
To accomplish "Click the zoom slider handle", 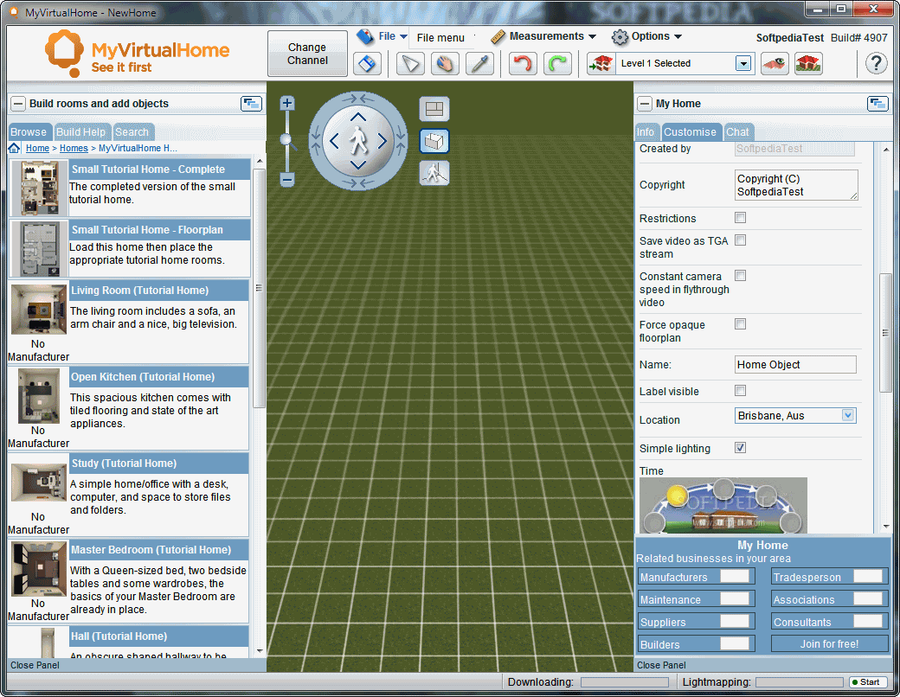I will pyautogui.click(x=286, y=139).
